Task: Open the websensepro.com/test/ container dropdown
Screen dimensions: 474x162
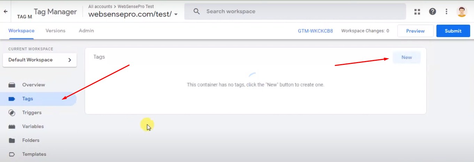Action: pyautogui.click(x=133, y=14)
